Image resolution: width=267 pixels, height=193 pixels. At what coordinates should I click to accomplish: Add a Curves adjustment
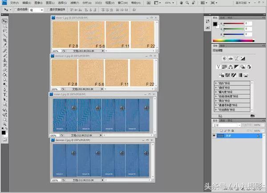pyautogui.click(x=238, y=59)
